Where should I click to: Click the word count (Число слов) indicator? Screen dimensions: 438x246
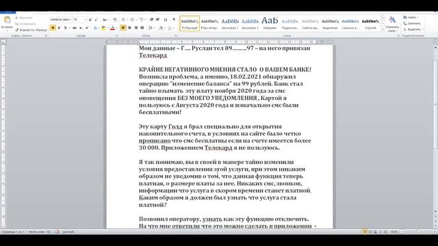(x=40, y=232)
